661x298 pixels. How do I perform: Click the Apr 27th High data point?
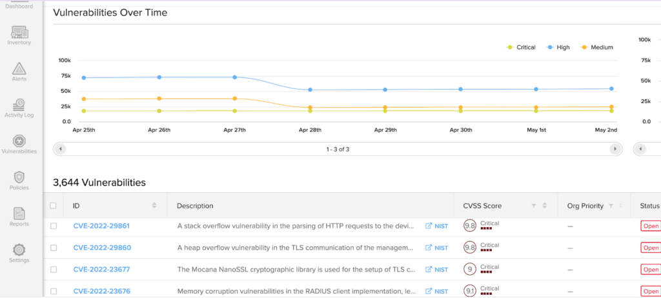(x=235, y=77)
